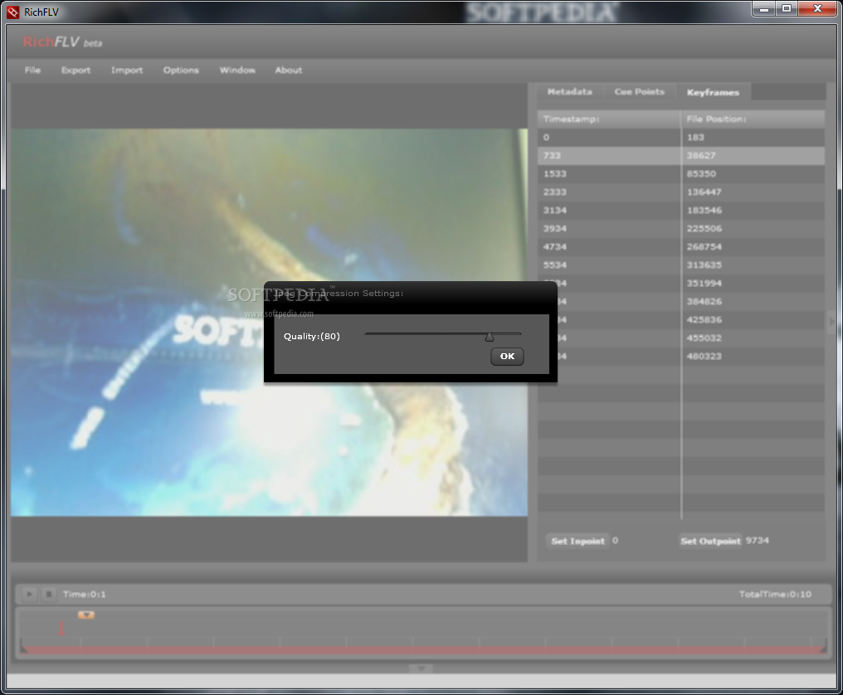Switch to the Cue Points tab
The height and width of the screenshot is (695, 843).
pos(639,92)
